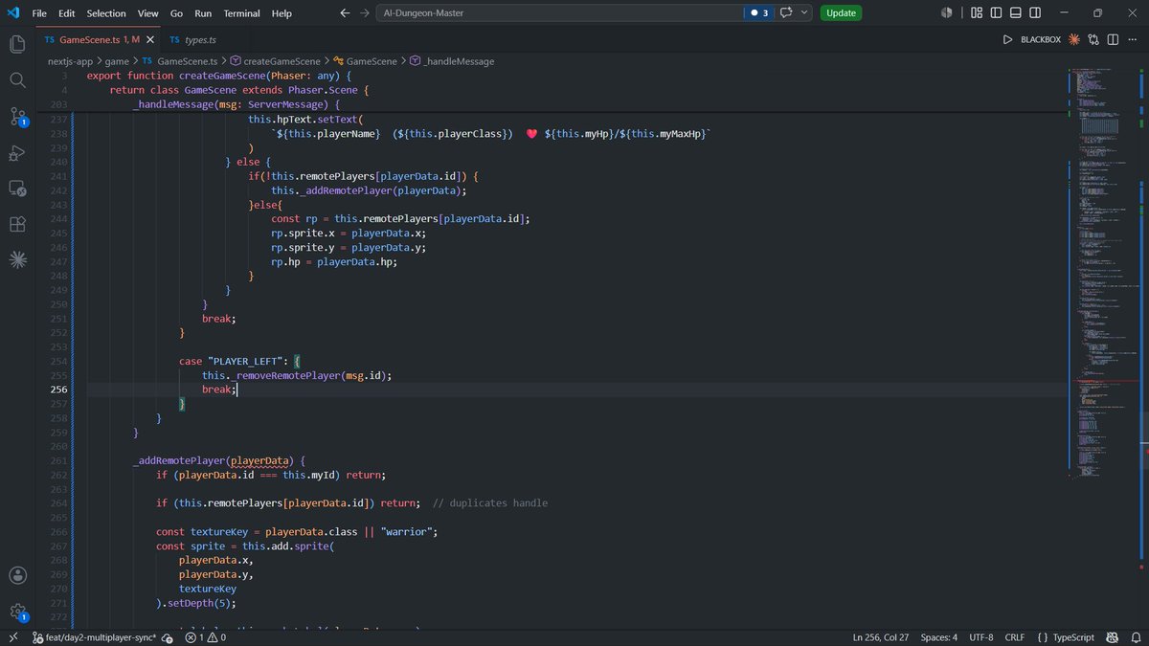Click the feat/day2-multiplayer-sync branch
Screen dimensions: 1149x646
coord(94,637)
